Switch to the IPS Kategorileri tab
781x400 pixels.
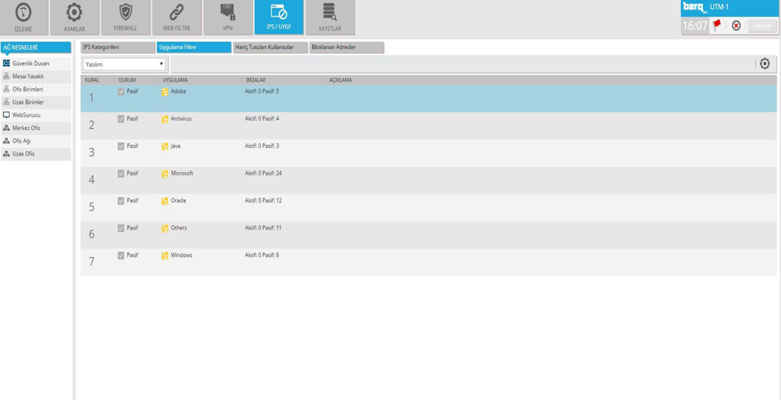point(117,48)
